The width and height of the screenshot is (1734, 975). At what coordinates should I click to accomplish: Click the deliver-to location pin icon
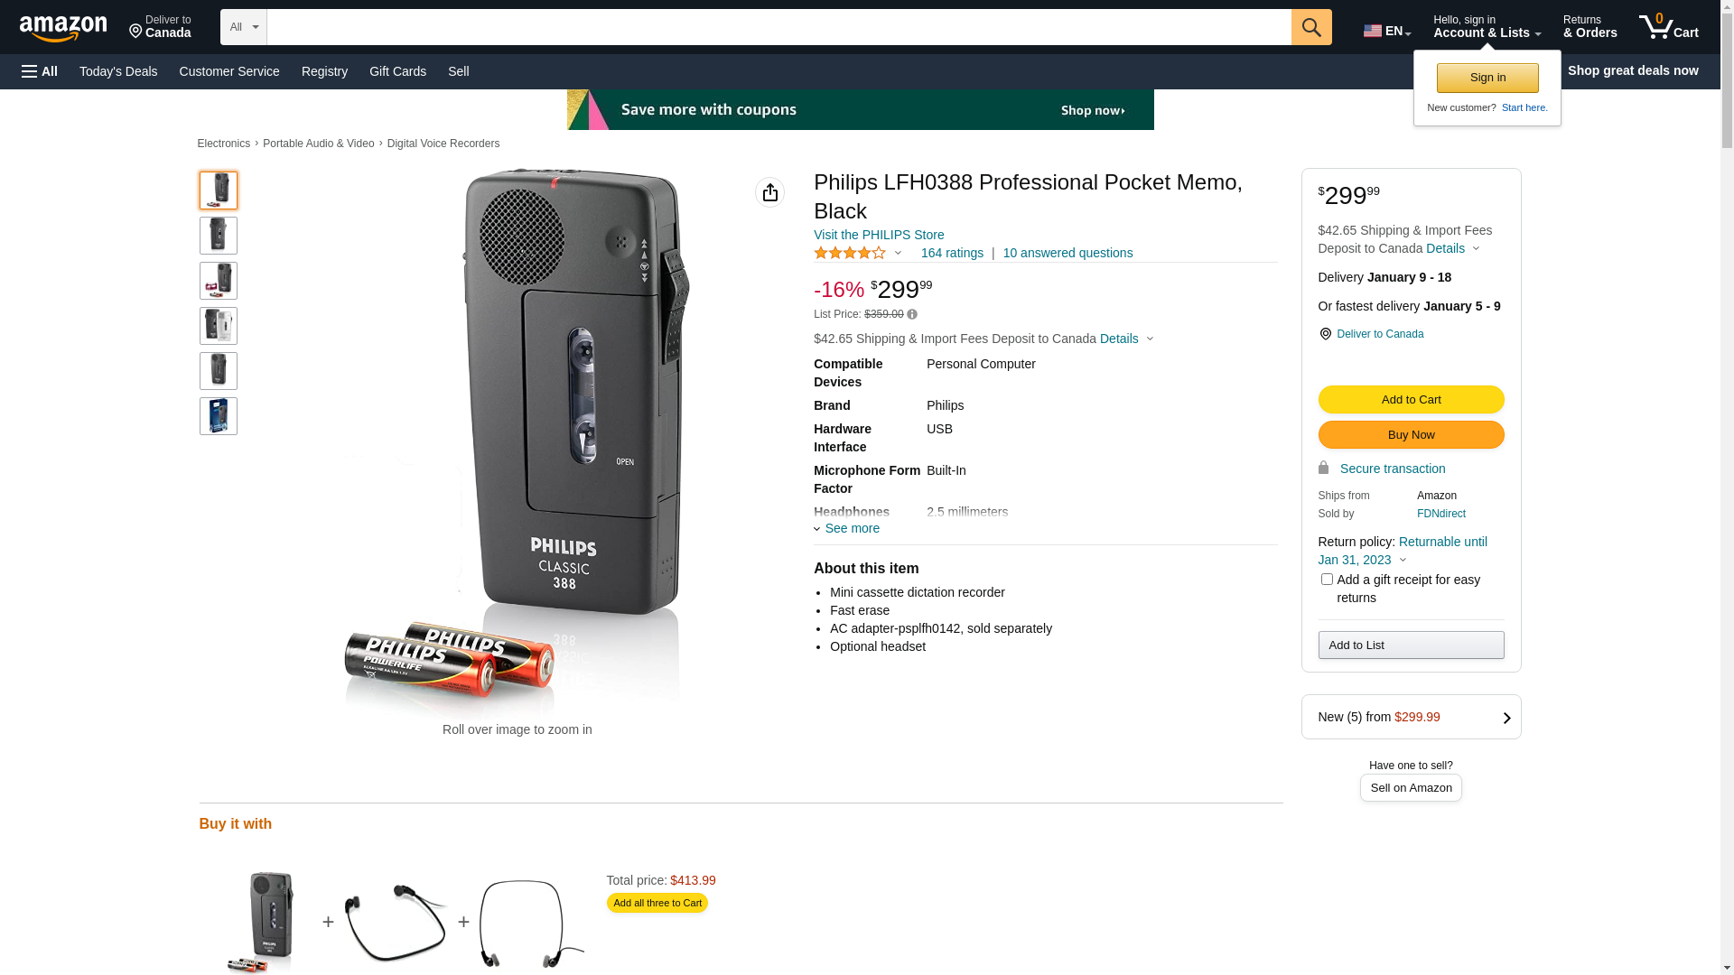pos(1325,334)
